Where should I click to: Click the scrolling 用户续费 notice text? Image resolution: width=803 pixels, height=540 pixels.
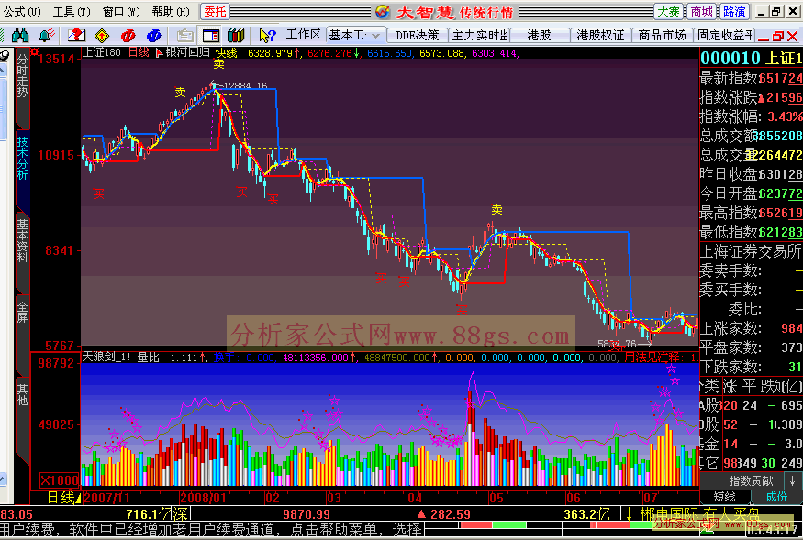[x=211, y=529]
